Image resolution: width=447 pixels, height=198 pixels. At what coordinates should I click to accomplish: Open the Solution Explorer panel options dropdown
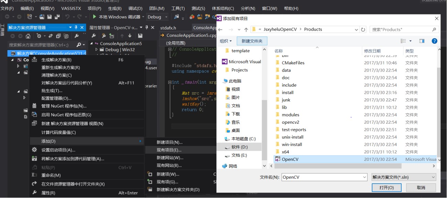[70, 27]
